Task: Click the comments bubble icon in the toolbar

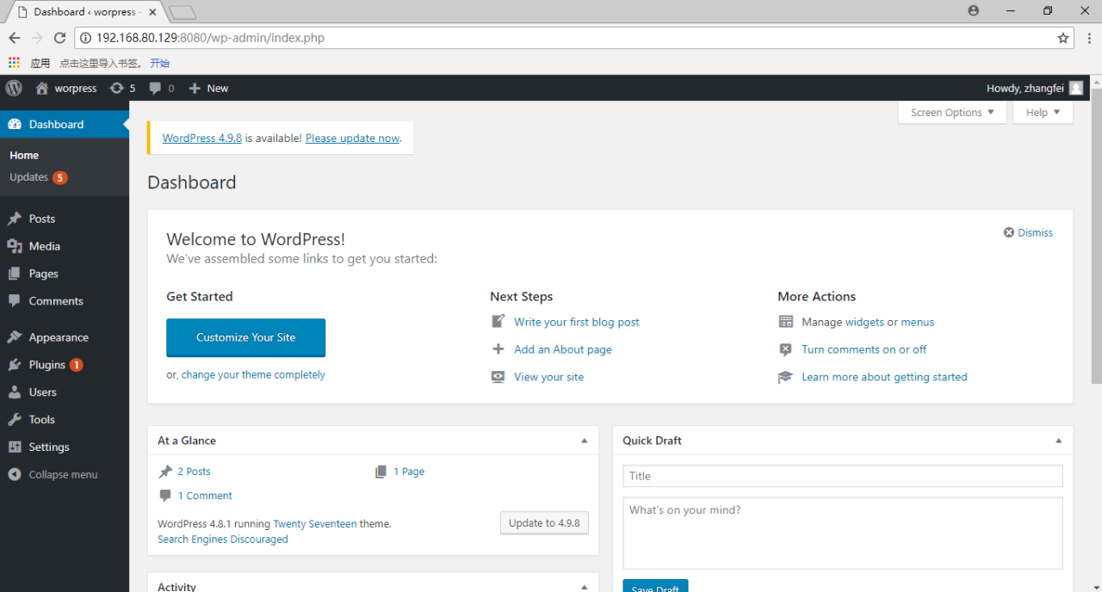Action: 156,88
